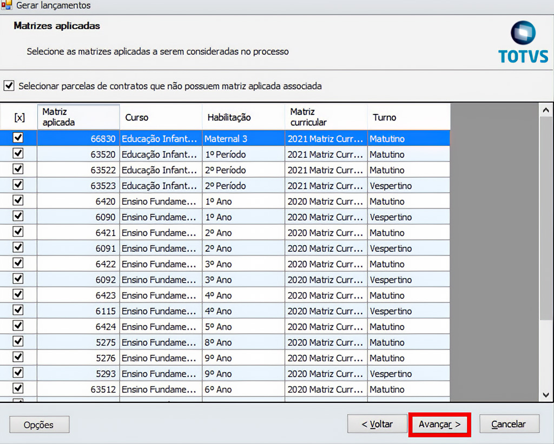The image size is (554, 444).
Task: Click the TOTVS logo
Action: 523,43
